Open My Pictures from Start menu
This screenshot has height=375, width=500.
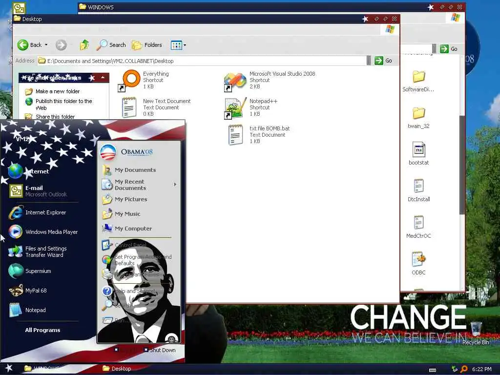coord(125,199)
